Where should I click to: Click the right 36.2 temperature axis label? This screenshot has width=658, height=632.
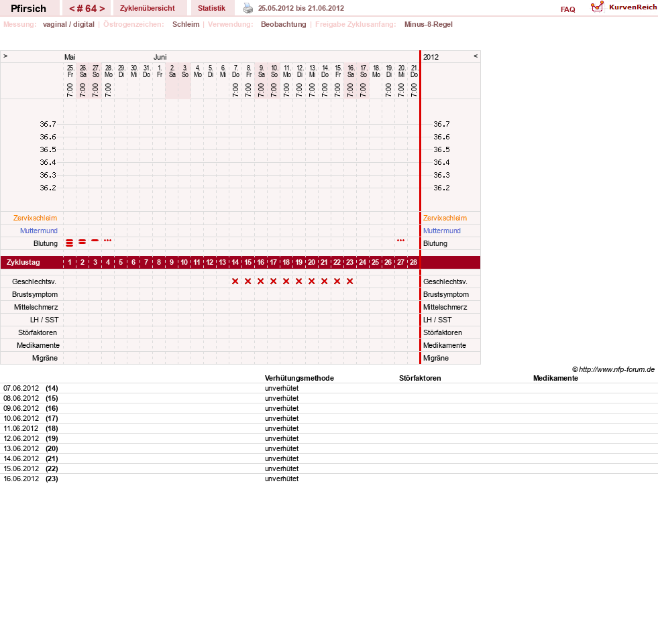[441, 188]
